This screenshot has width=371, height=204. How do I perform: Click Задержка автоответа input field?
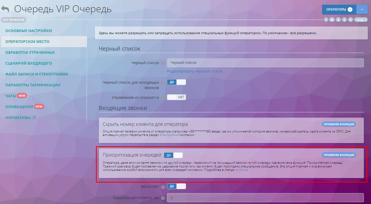click(x=265, y=198)
